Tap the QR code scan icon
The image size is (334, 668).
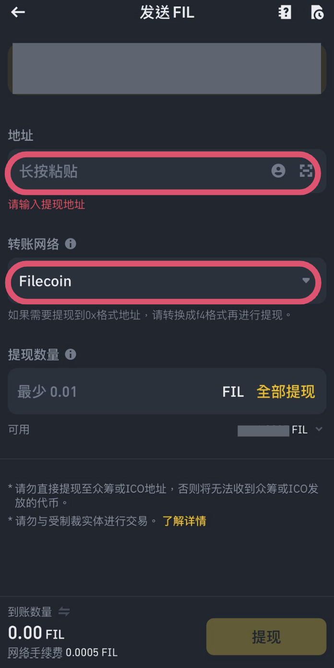pyautogui.click(x=306, y=171)
